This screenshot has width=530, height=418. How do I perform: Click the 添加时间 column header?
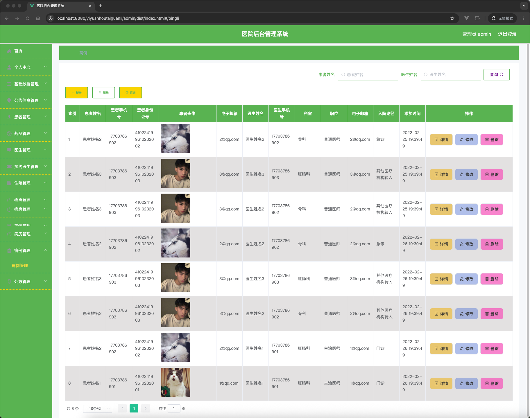(412, 113)
